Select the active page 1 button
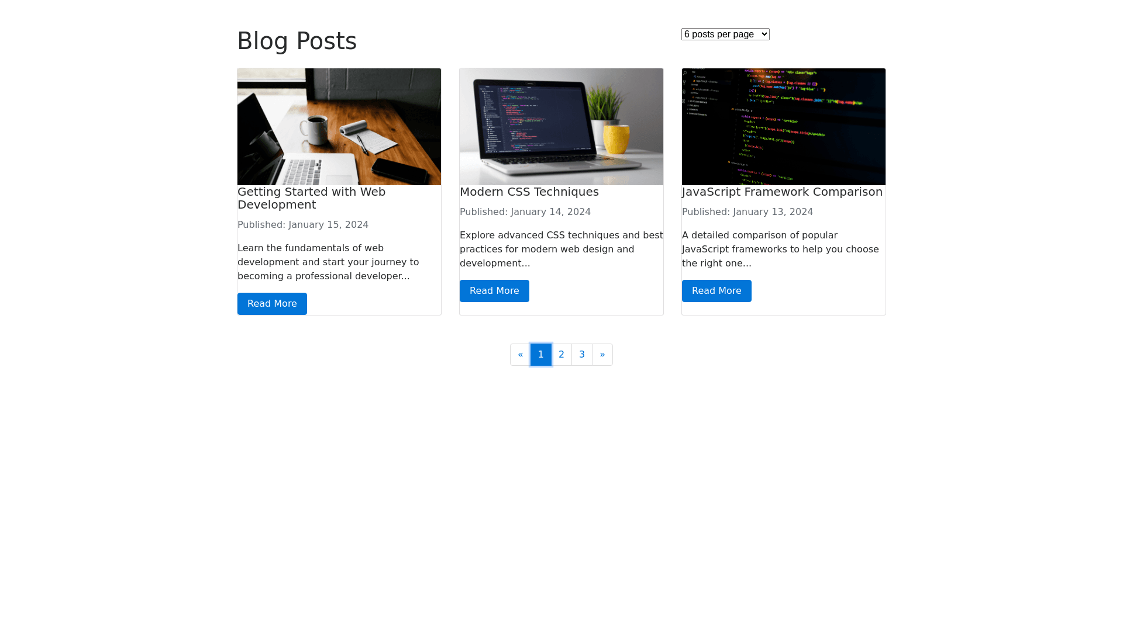Viewport: 1123px width, 631px height. click(541, 355)
